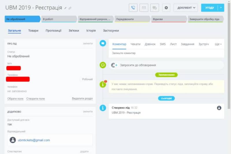Switch to the Товари tab
This screenshot has height=154, width=231.
coord(33,31)
